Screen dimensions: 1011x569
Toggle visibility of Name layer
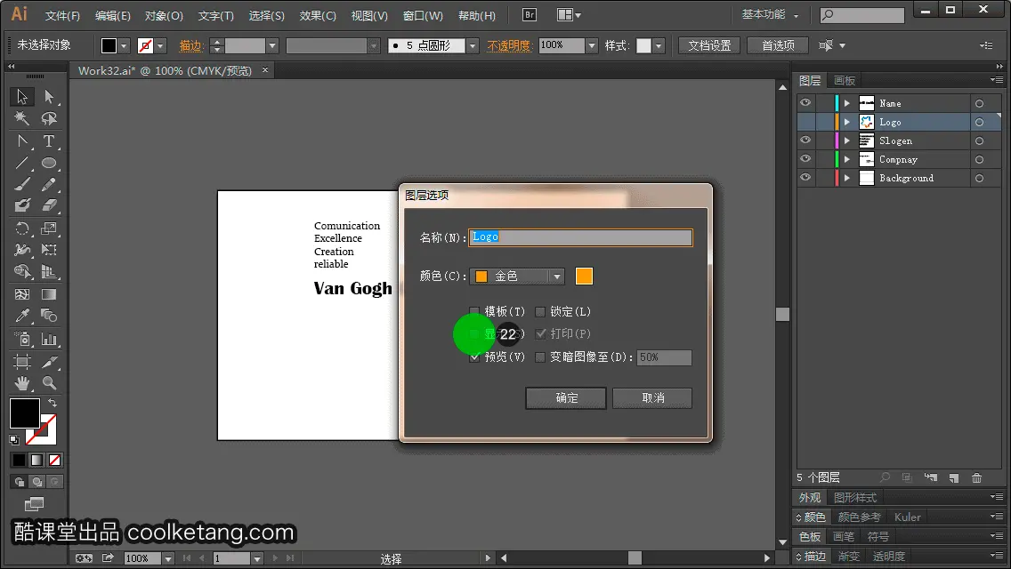click(x=805, y=103)
